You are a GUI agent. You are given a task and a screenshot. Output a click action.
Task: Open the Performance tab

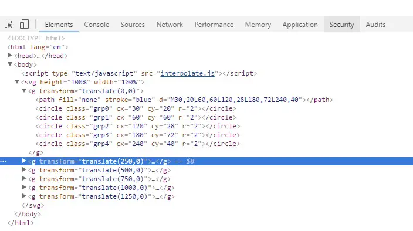pyautogui.click(x=214, y=25)
